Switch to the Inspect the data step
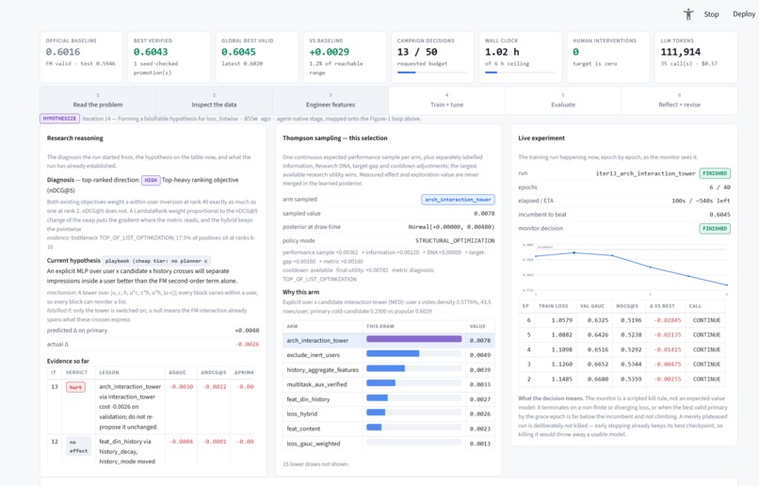 point(214,101)
